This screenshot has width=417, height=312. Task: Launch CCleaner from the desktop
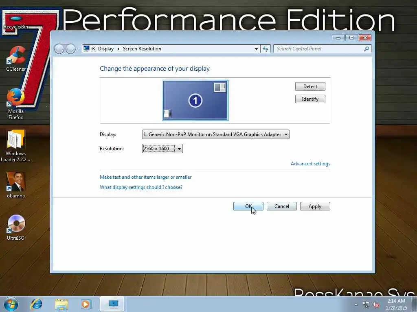point(16,59)
